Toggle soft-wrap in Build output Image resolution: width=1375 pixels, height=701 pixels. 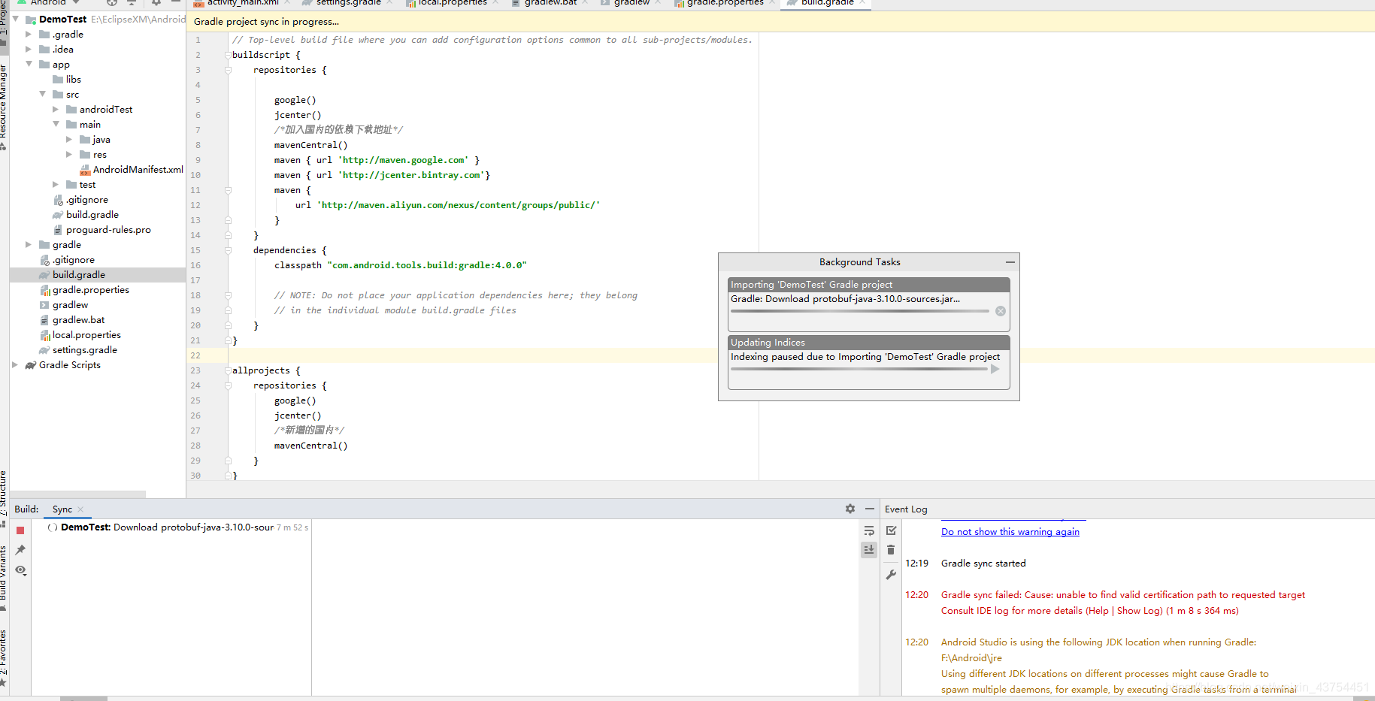tap(869, 530)
